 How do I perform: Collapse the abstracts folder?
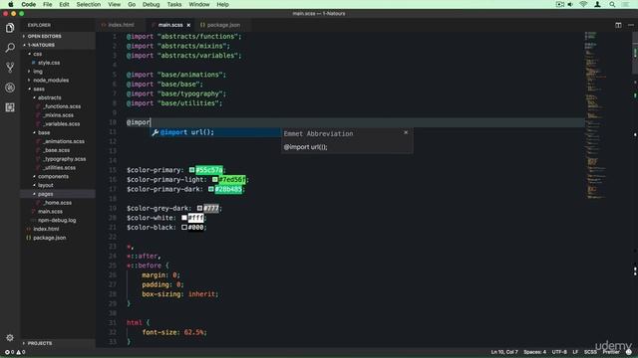pyautogui.click(x=49, y=97)
